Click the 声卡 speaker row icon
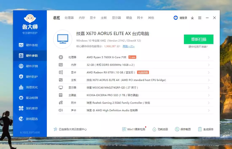Screen dimensions: 232x149 (61, 110)
